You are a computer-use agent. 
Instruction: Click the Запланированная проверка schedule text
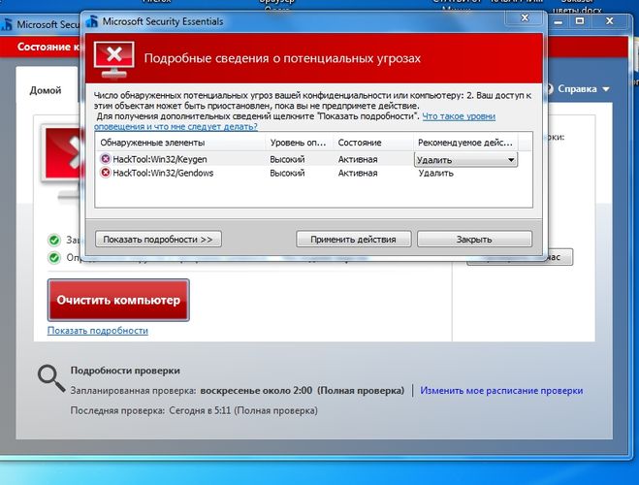(238, 391)
